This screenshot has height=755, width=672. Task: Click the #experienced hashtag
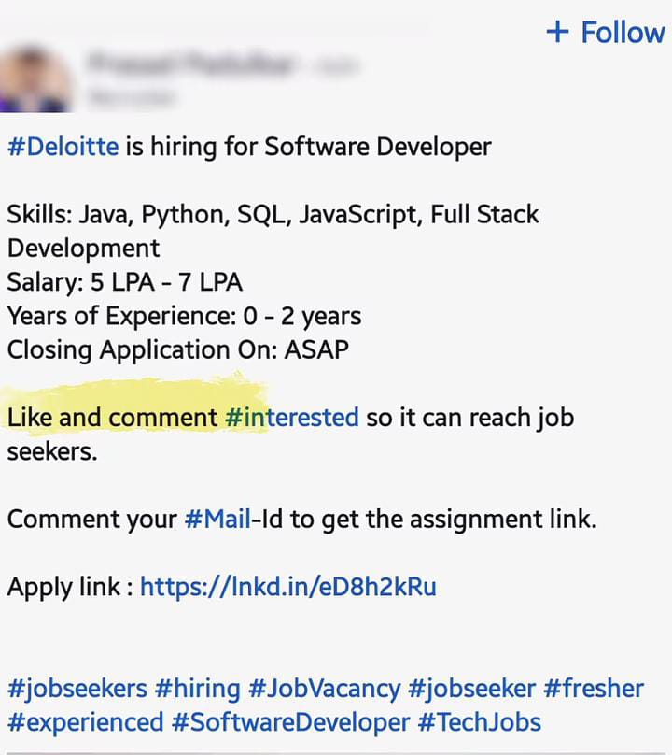[x=84, y=721]
